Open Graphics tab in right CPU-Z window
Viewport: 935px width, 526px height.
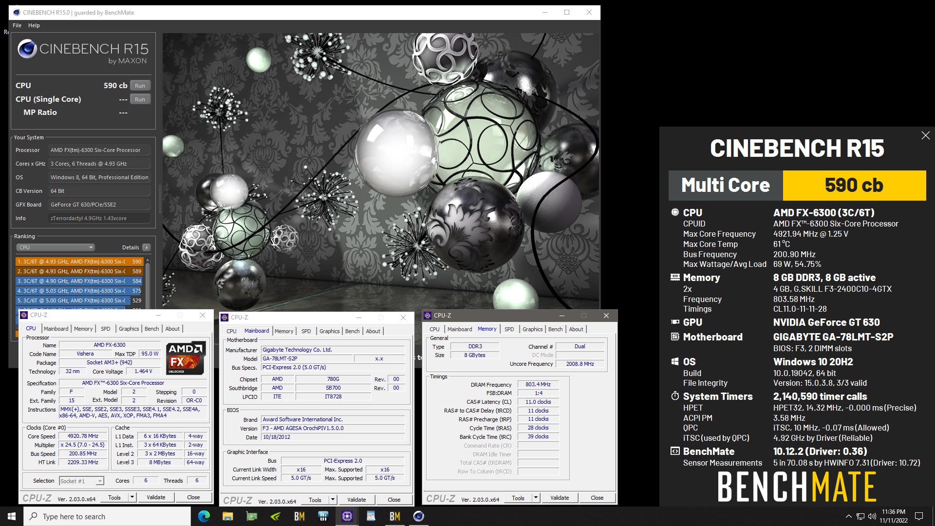click(533, 329)
